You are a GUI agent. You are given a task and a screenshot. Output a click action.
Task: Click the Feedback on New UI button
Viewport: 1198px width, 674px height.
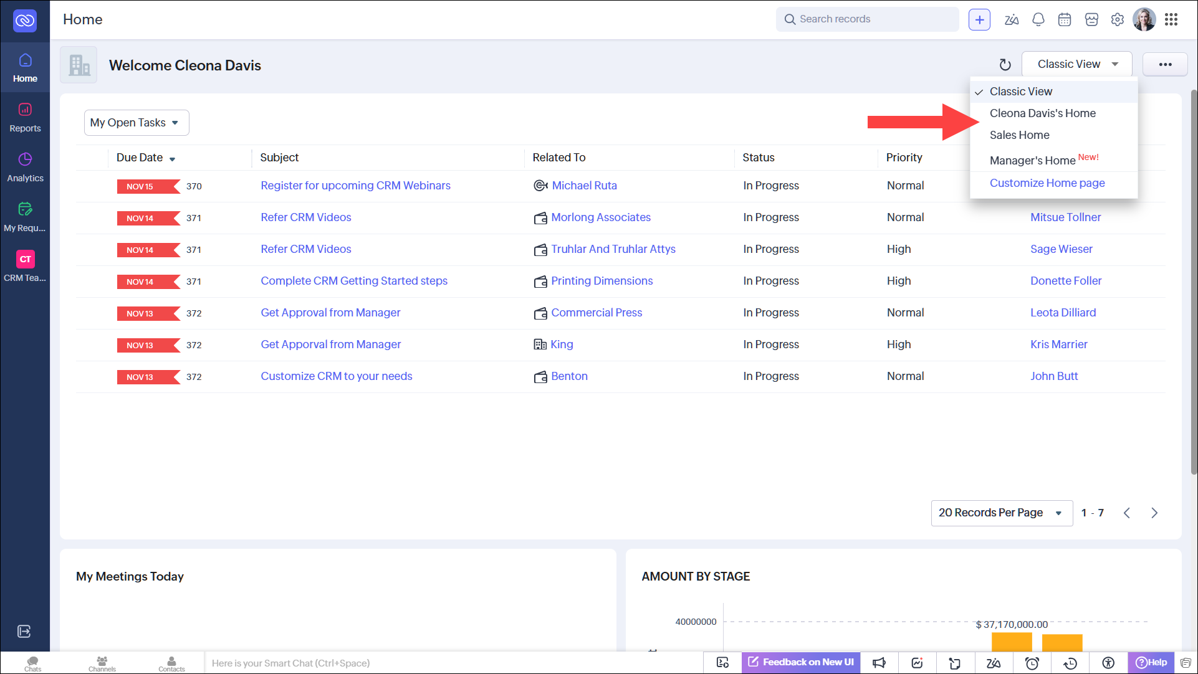[x=801, y=662]
